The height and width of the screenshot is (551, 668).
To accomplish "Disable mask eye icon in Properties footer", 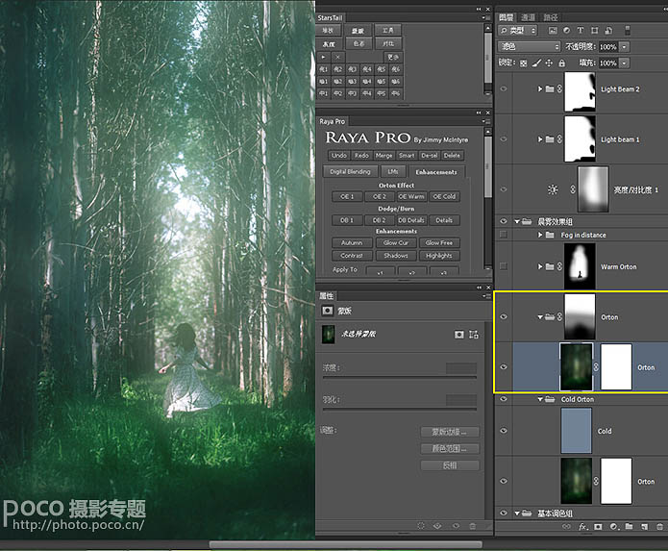I will pos(456,526).
